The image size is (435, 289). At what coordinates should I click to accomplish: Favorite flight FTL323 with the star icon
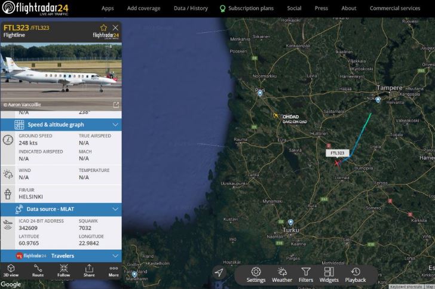point(103,27)
